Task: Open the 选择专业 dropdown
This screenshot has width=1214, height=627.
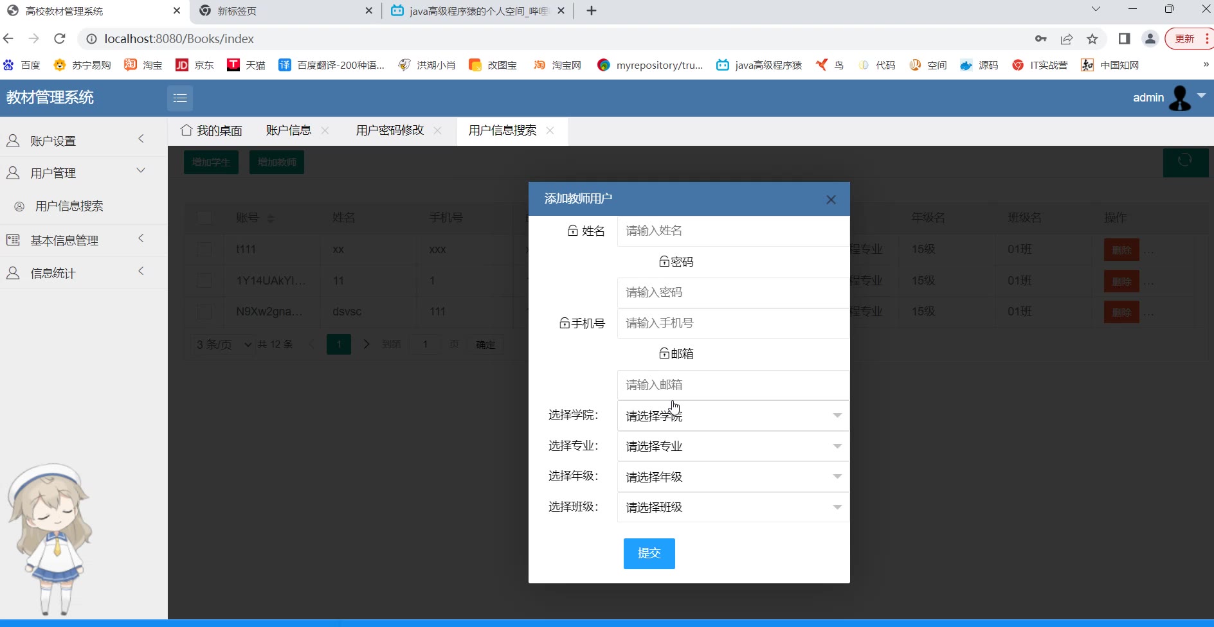Action: click(733, 446)
